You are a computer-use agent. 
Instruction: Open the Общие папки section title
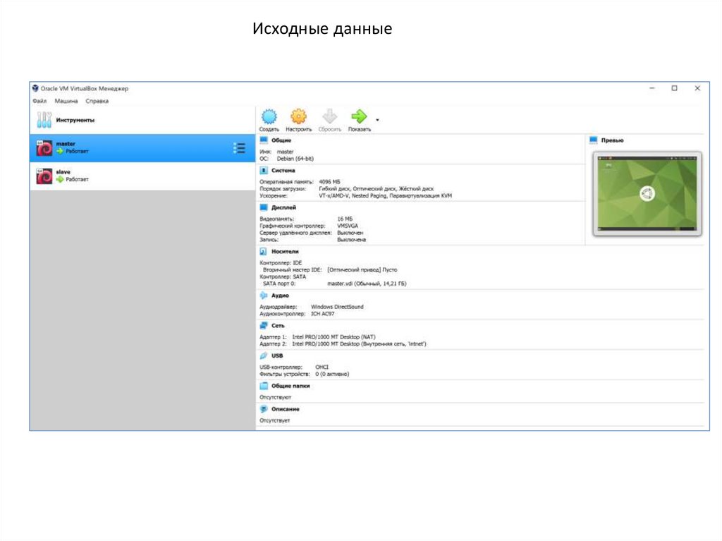pyautogui.click(x=290, y=386)
